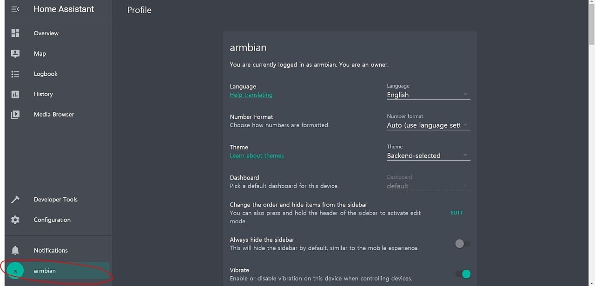Open the Overview dashboard icon
Screen dimensions: 595x286
pos(15,33)
